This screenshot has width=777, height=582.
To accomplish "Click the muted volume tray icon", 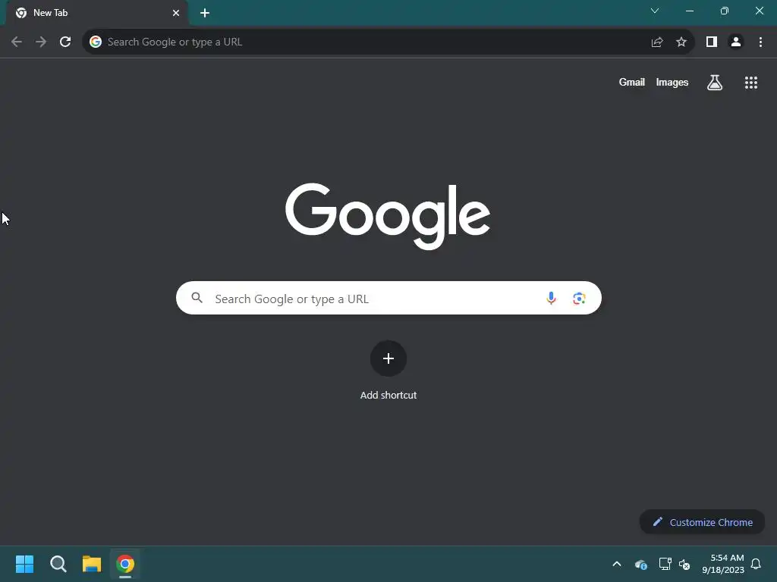I will point(684,564).
